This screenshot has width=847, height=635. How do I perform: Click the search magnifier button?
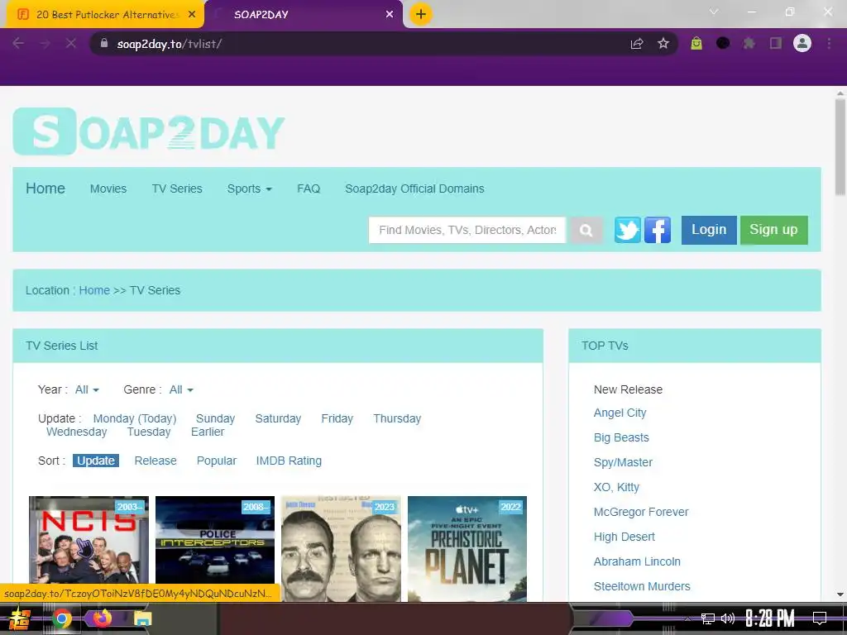(586, 230)
